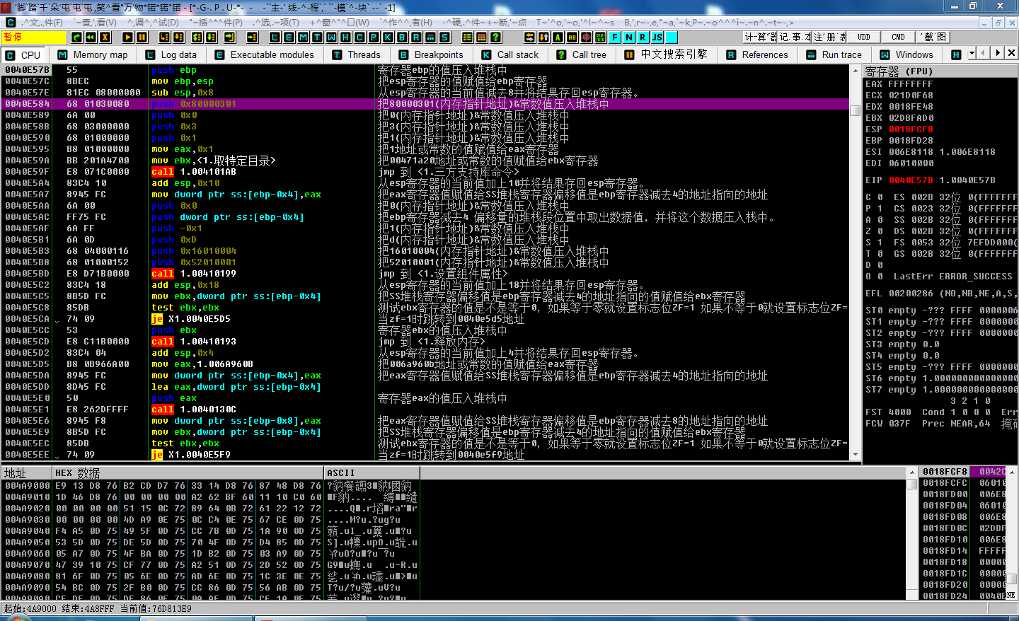Switch to the Memory map tab
This screenshot has width=1019, height=621.
(x=93, y=54)
